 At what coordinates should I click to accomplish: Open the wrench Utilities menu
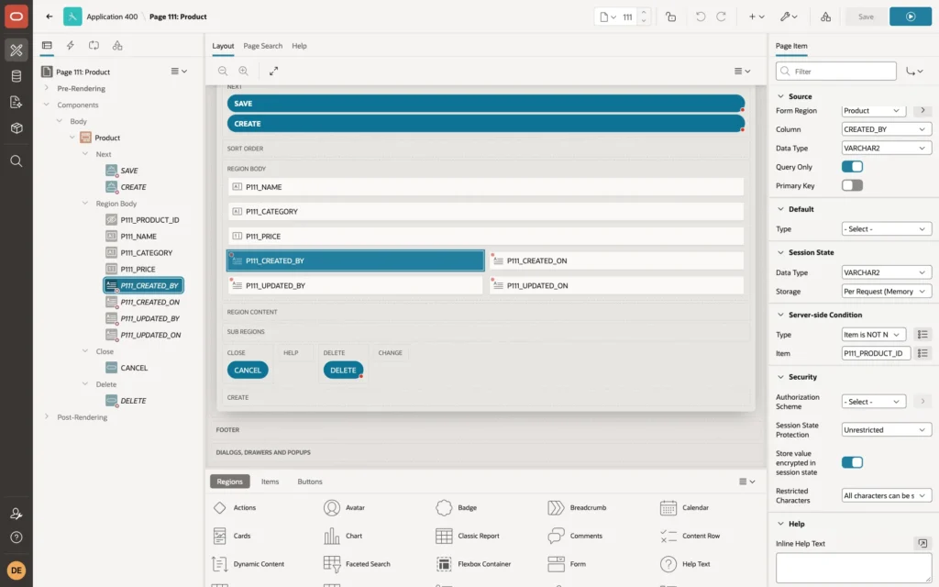(x=789, y=17)
